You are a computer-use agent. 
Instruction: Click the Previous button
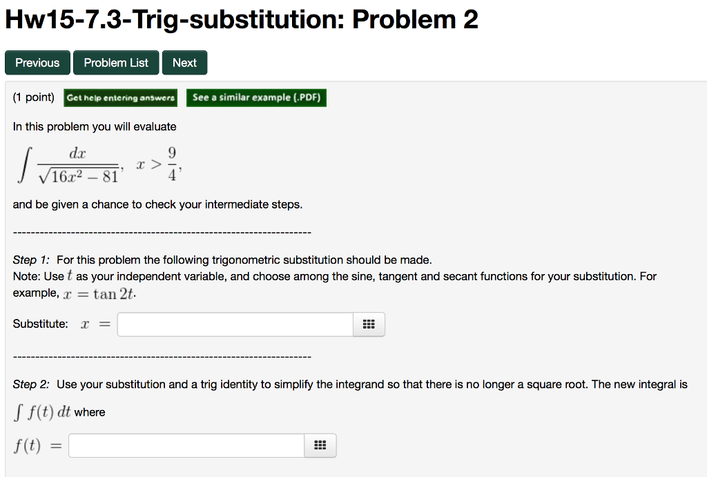point(37,62)
